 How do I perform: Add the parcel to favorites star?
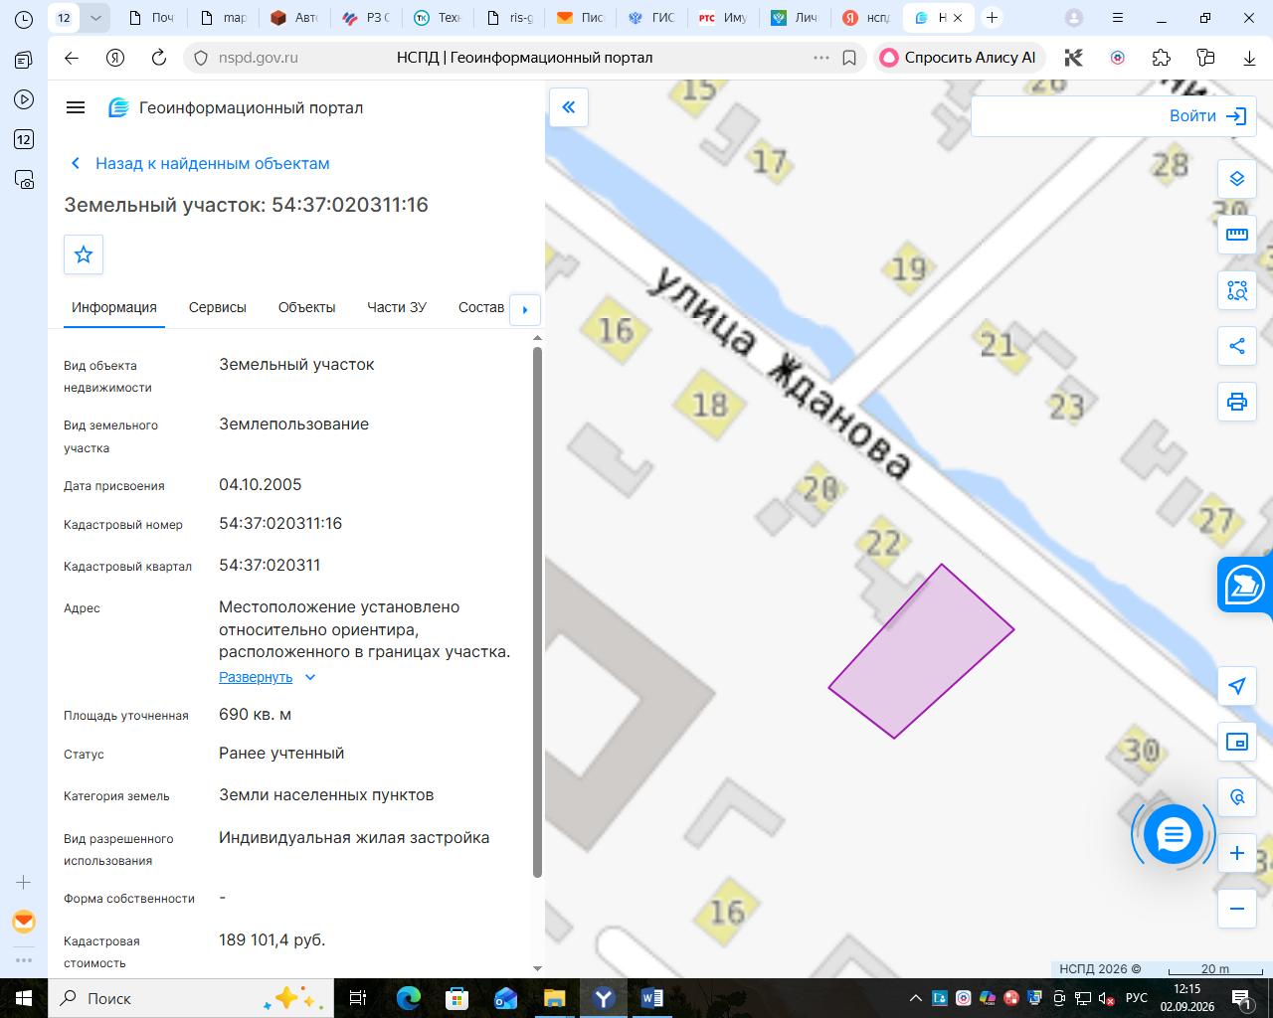pos(84,254)
